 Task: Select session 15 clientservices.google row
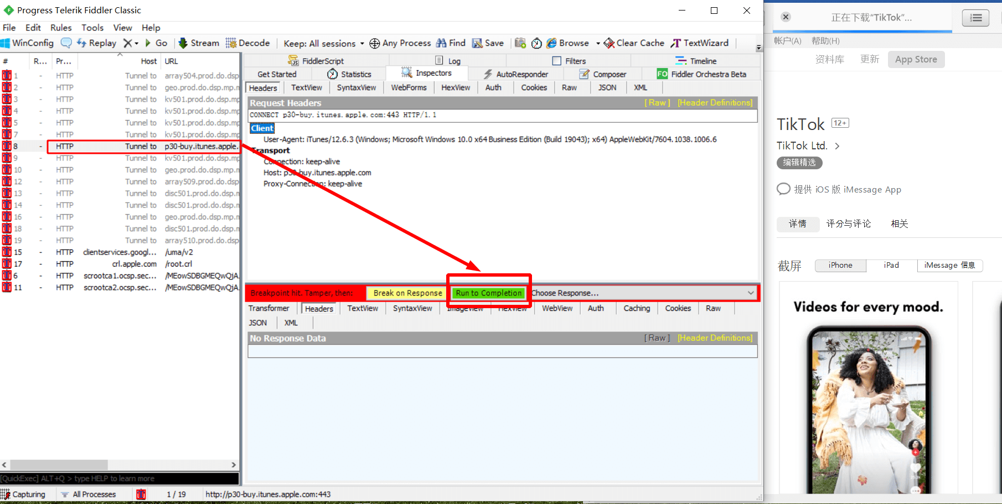pyautogui.click(x=120, y=252)
